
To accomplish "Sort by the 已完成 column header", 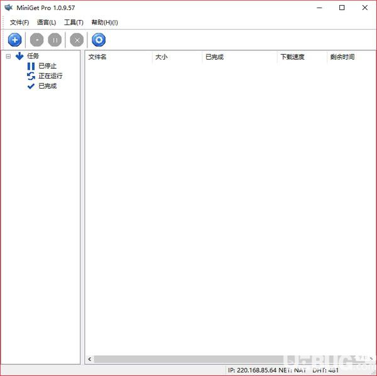I will pyautogui.click(x=240, y=57).
